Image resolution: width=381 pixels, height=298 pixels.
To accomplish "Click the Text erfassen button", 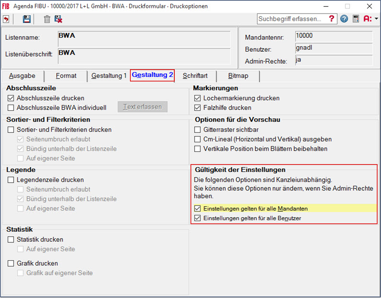I will (142, 107).
